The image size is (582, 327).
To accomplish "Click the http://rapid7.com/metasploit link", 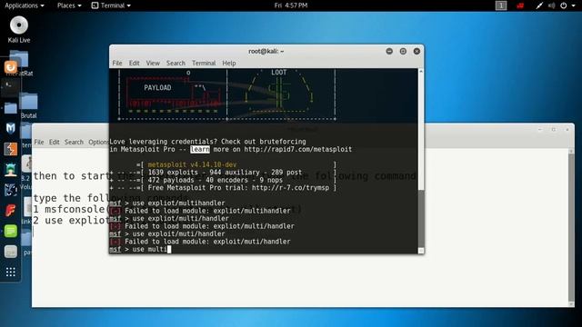I will [x=297, y=149].
